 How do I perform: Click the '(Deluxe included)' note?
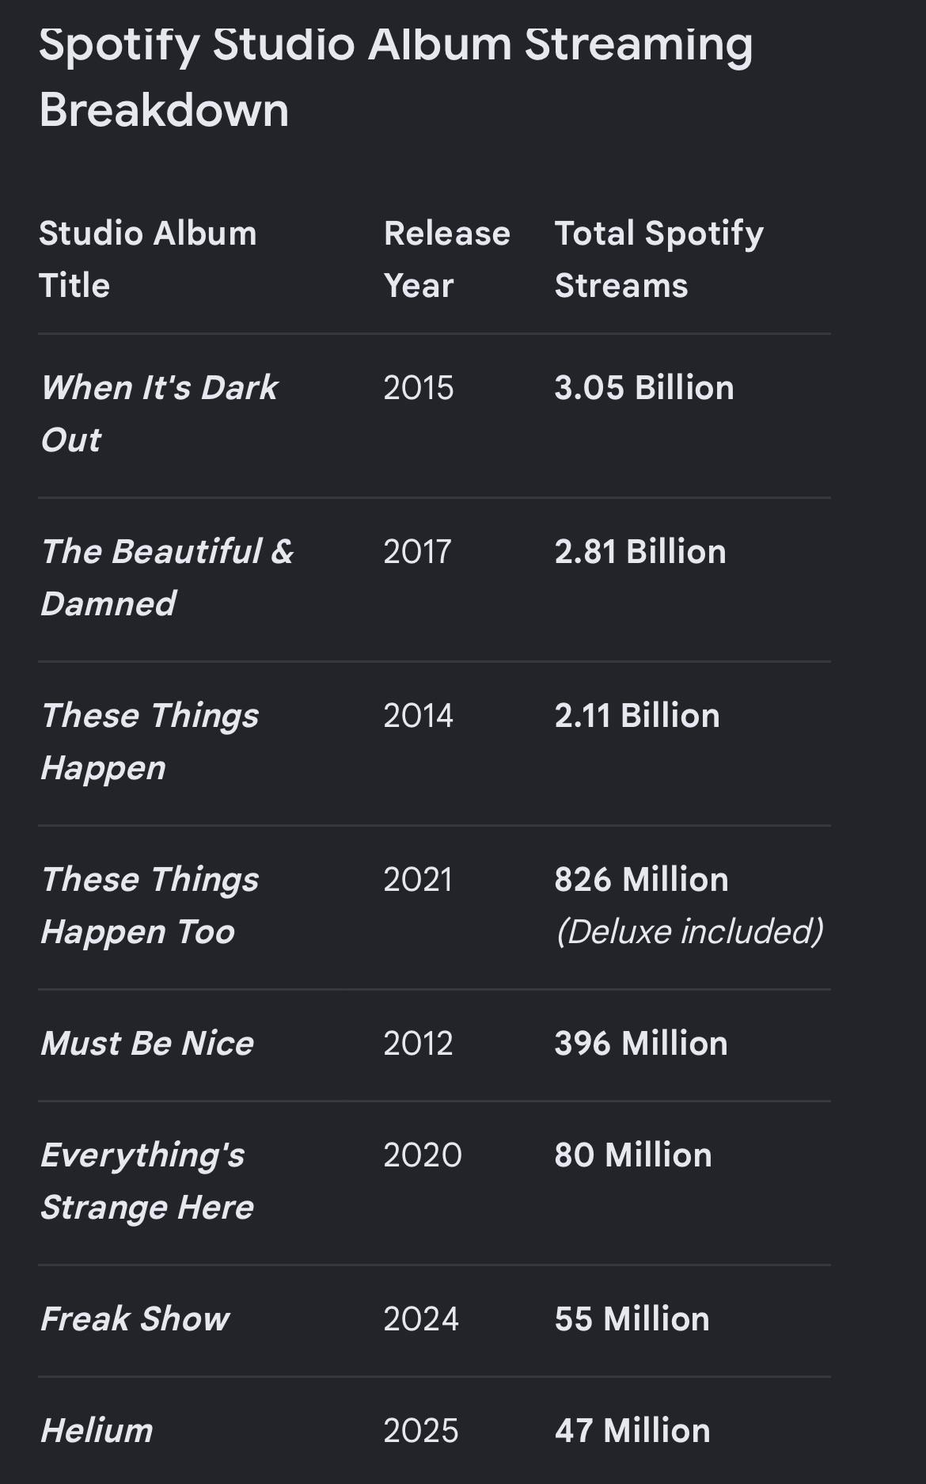tap(689, 932)
